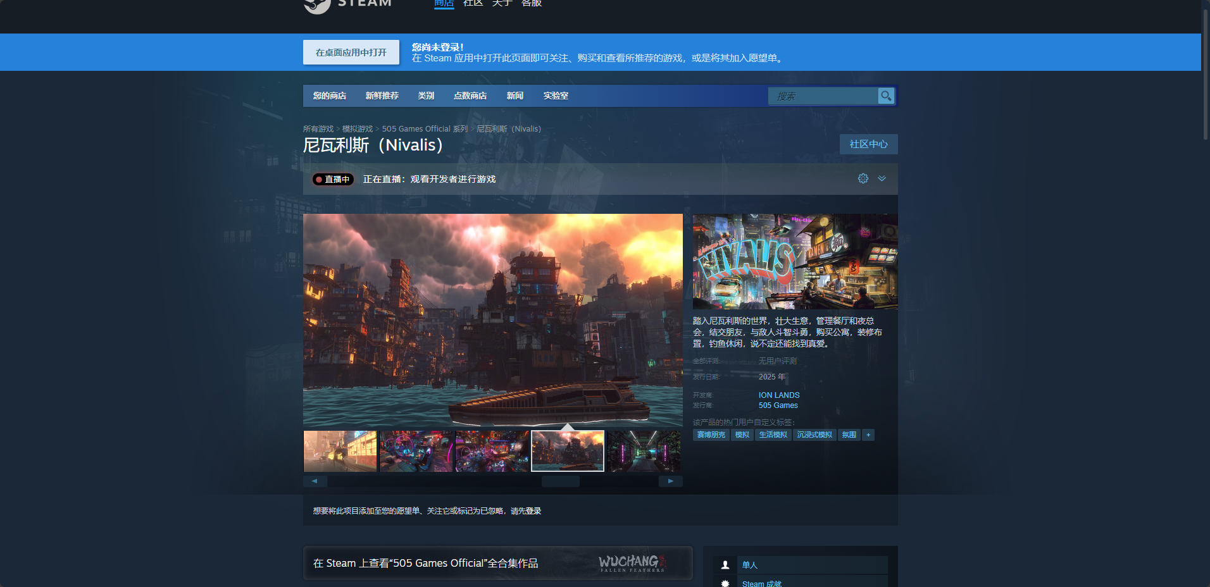Click 模拟游戏 breadcrumb link

(x=358, y=129)
